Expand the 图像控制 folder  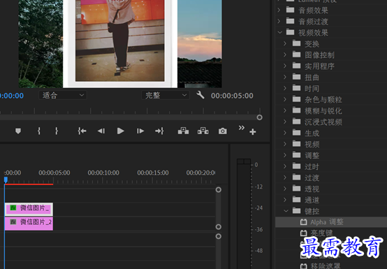pyautogui.click(x=285, y=54)
